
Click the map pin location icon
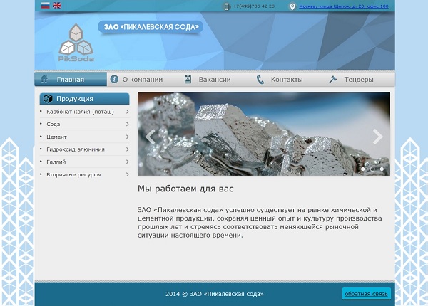click(x=292, y=6)
